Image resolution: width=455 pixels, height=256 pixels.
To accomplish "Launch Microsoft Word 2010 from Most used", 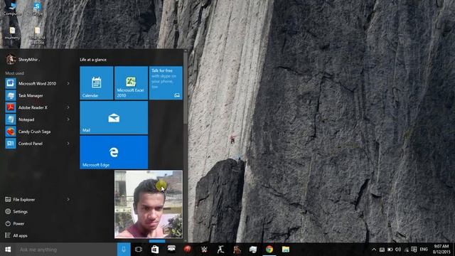I will (x=37, y=83).
